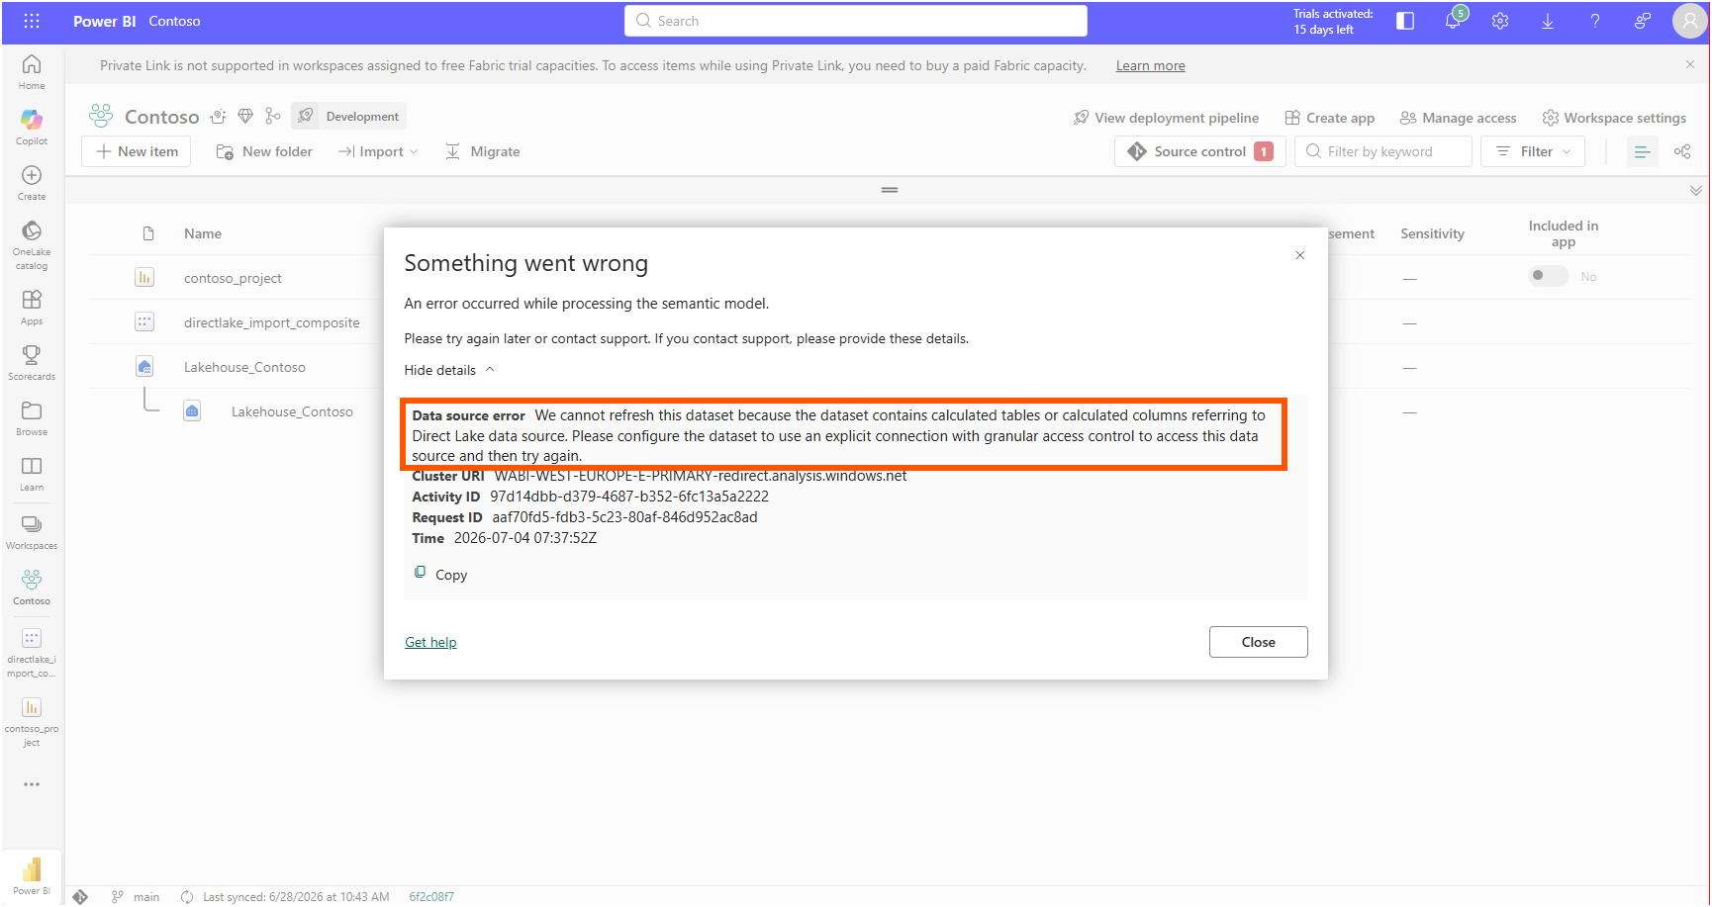The height and width of the screenshot is (907, 1712).
Task: Open Source control panel
Action: pyautogui.click(x=1200, y=151)
